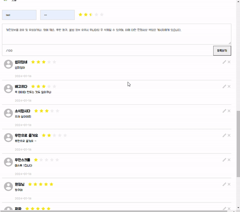Click the comment text '무한으로 즐겨요 ~'
240x212 pixels.
26,141
